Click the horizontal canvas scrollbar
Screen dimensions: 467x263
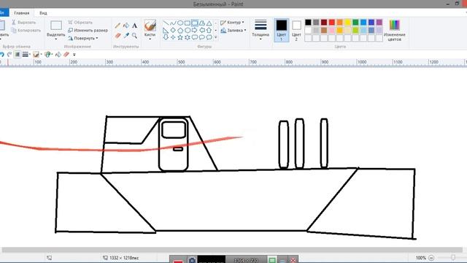click(232, 250)
